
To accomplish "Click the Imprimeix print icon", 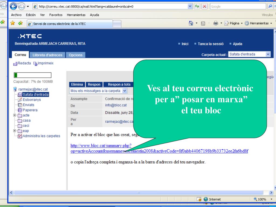I will coord(35,64).
